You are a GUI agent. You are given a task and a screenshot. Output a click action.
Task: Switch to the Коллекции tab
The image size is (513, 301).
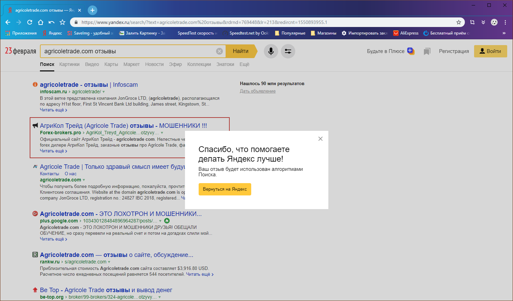tap(199, 64)
